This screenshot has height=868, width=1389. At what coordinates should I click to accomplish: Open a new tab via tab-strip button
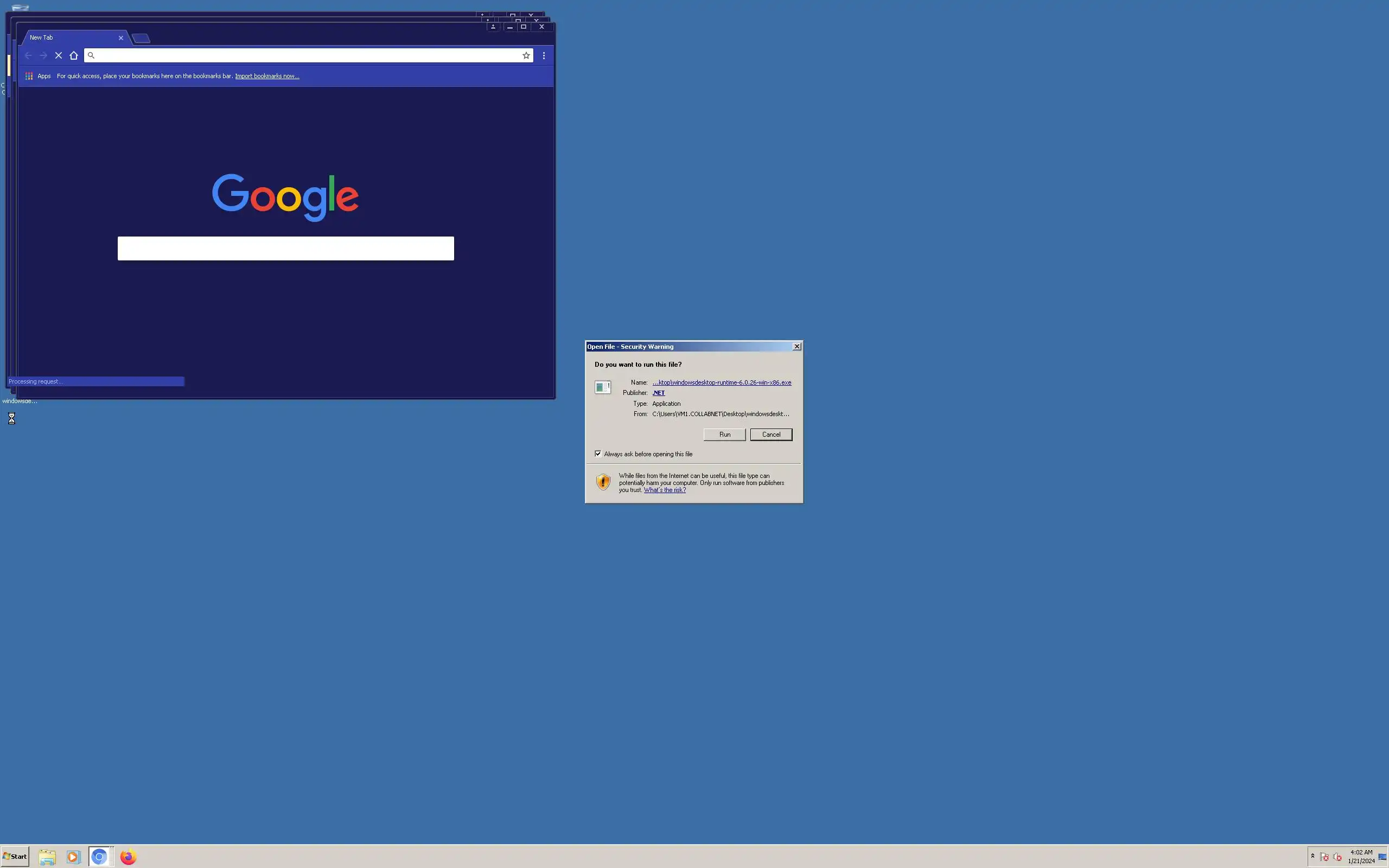(x=141, y=39)
